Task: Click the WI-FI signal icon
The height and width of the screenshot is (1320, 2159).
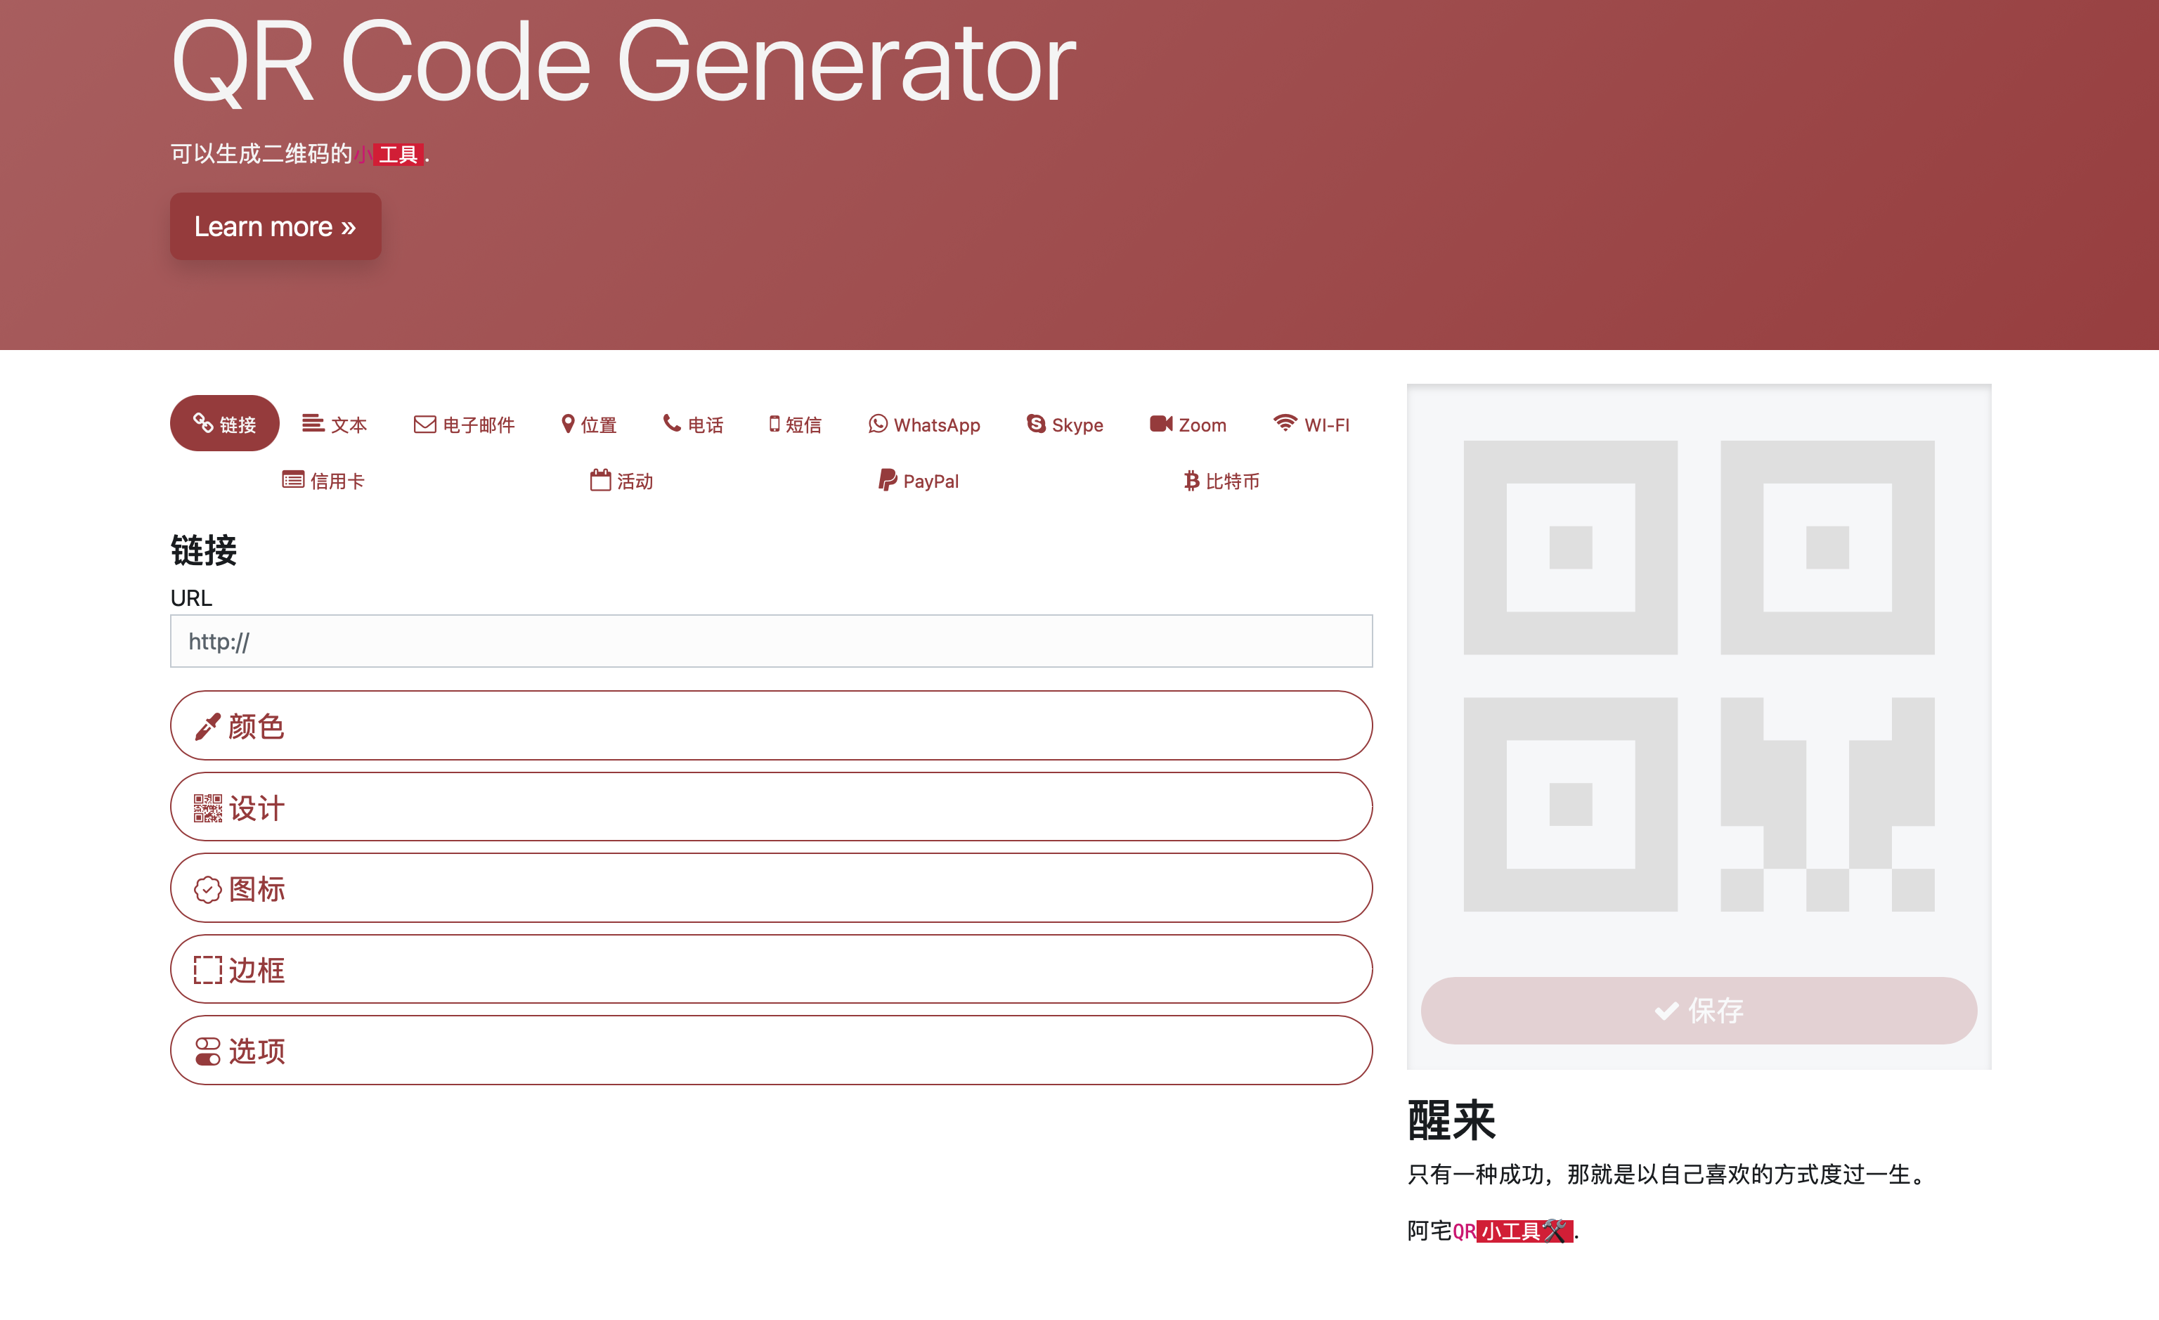Action: (1285, 423)
